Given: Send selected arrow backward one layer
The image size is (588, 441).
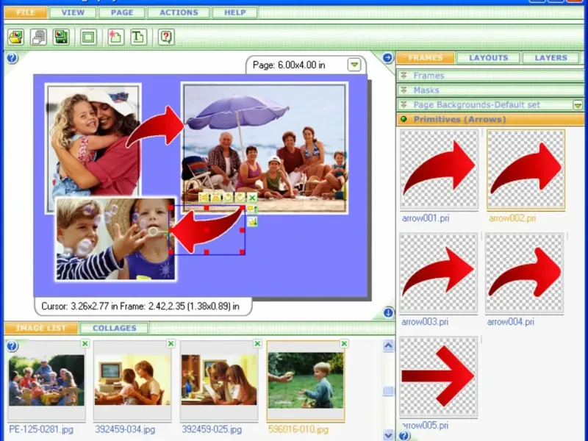Looking at the screenshot, I should [252, 222].
